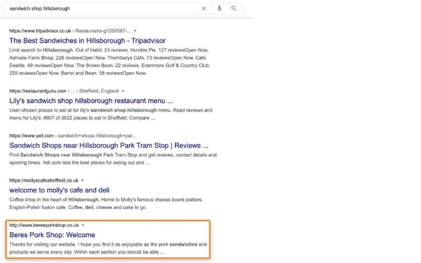Screen dimensions: 421x263
Task: Click the snippet starting 'Find Sandwich Shops near'
Action: point(113,159)
